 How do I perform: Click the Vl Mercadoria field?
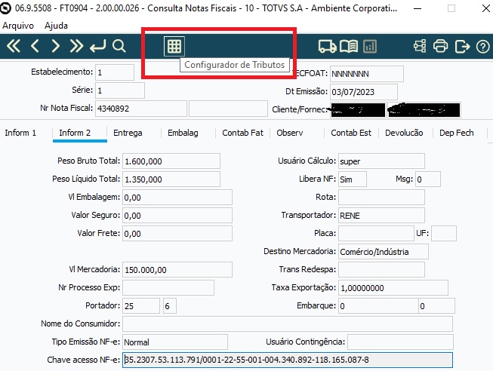point(177,269)
